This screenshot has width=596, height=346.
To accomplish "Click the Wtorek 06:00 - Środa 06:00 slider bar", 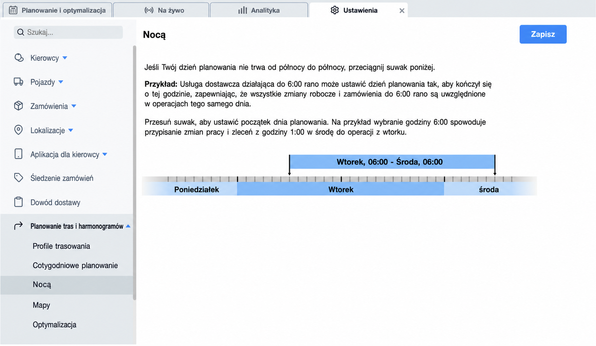I will [392, 162].
